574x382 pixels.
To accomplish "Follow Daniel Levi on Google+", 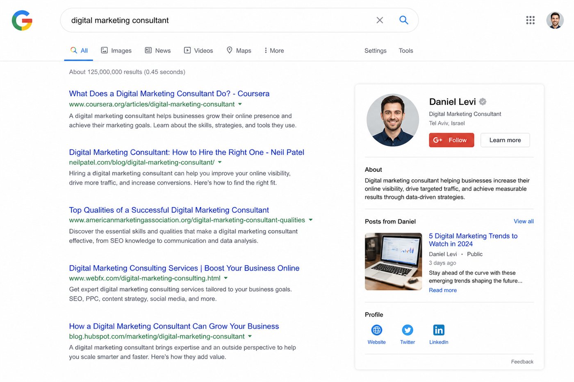I will tap(451, 140).
